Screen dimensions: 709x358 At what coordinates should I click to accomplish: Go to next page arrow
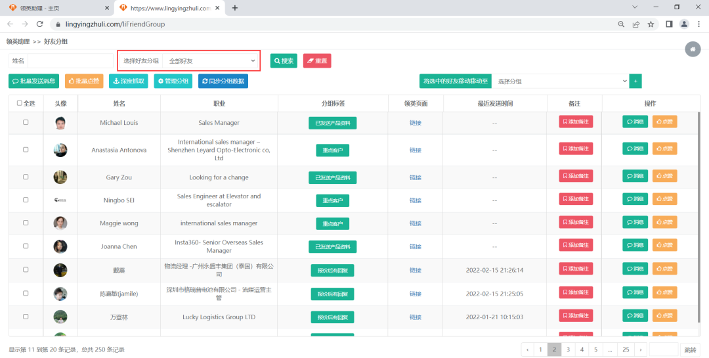(640, 349)
